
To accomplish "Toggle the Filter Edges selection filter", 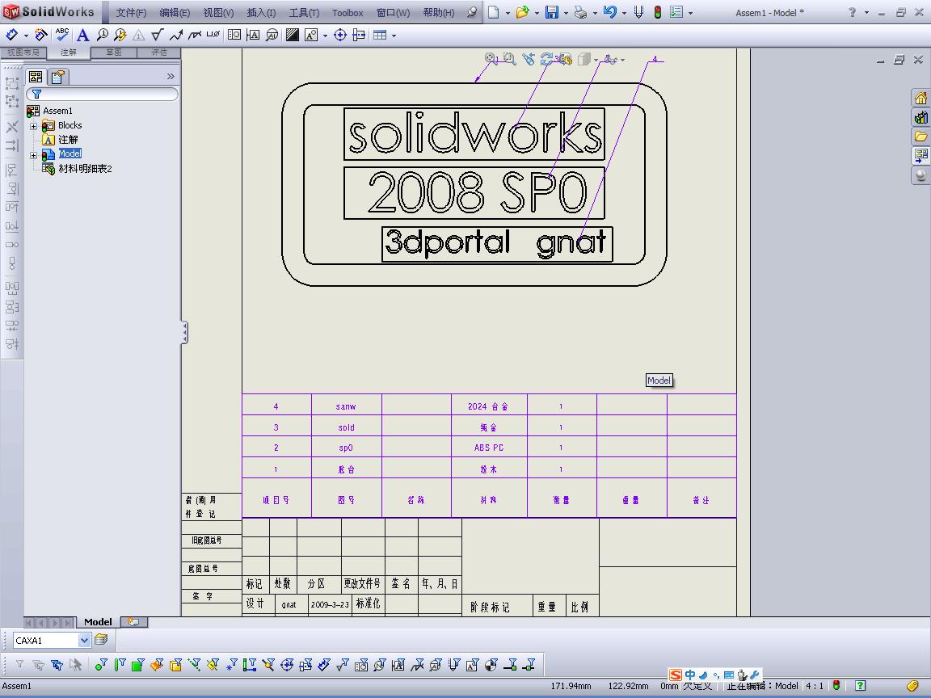I will click(x=120, y=665).
